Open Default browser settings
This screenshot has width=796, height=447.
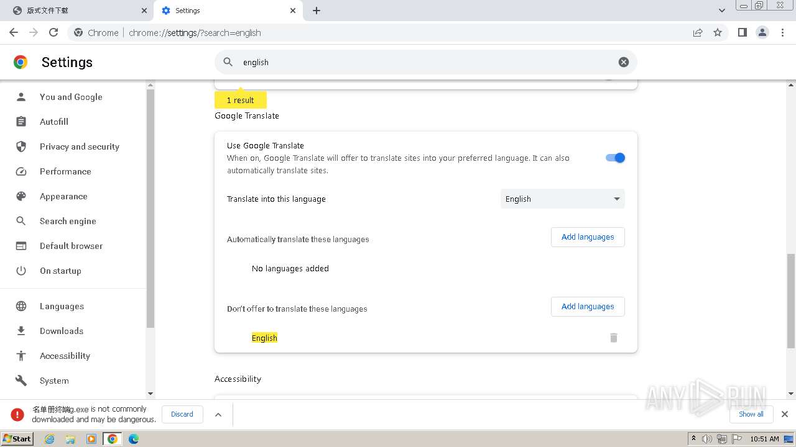coord(72,246)
